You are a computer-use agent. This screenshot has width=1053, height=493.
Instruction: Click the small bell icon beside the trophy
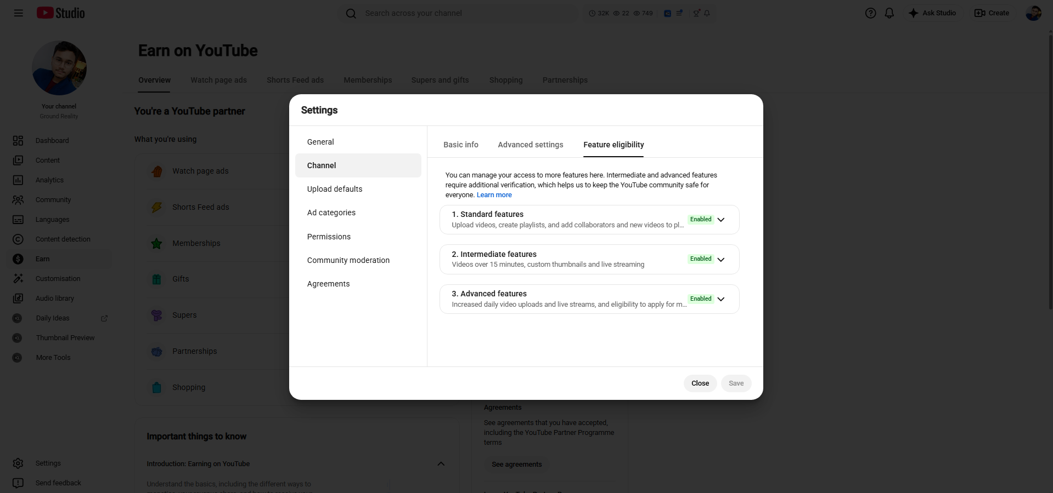tap(707, 13)
